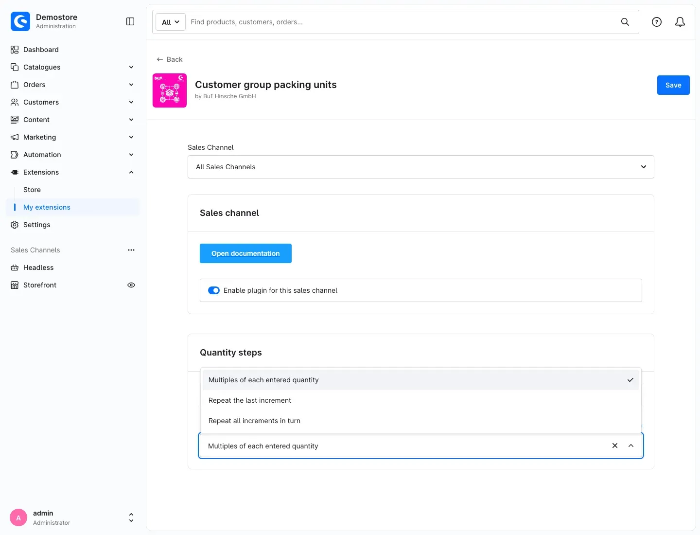
Task: Click the Quantity steps heading
Action: tap(231, 353)
